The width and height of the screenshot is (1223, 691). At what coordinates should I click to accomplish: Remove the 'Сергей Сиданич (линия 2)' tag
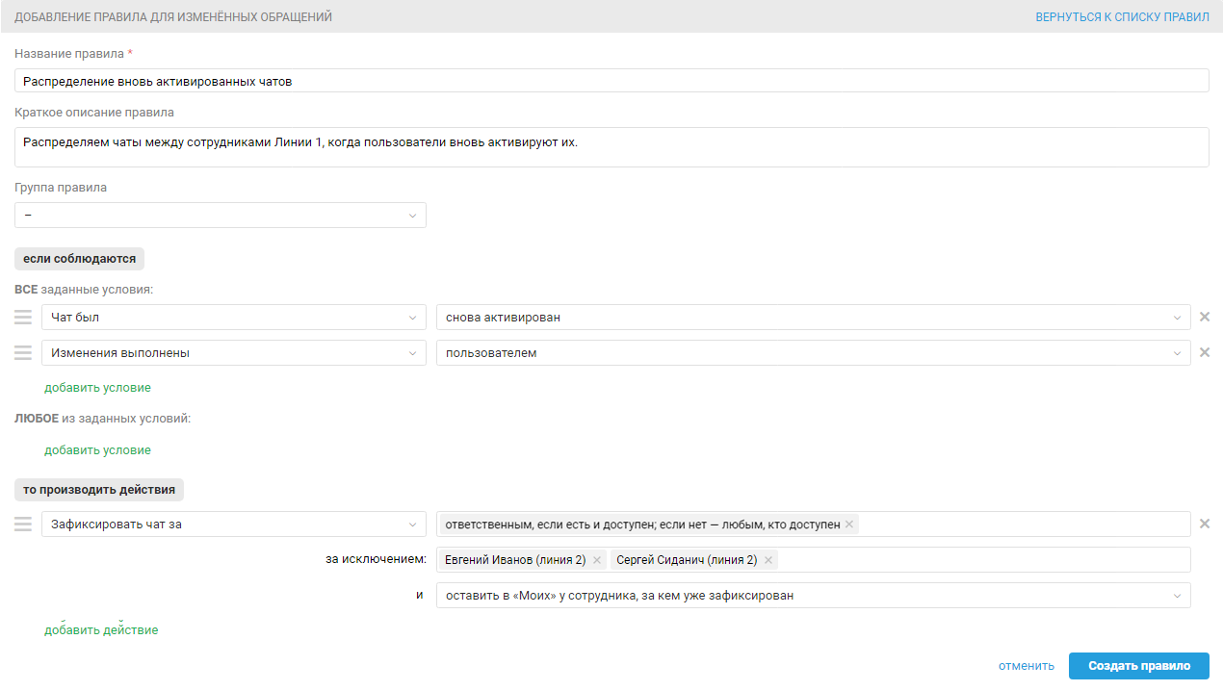click(768, 560)
